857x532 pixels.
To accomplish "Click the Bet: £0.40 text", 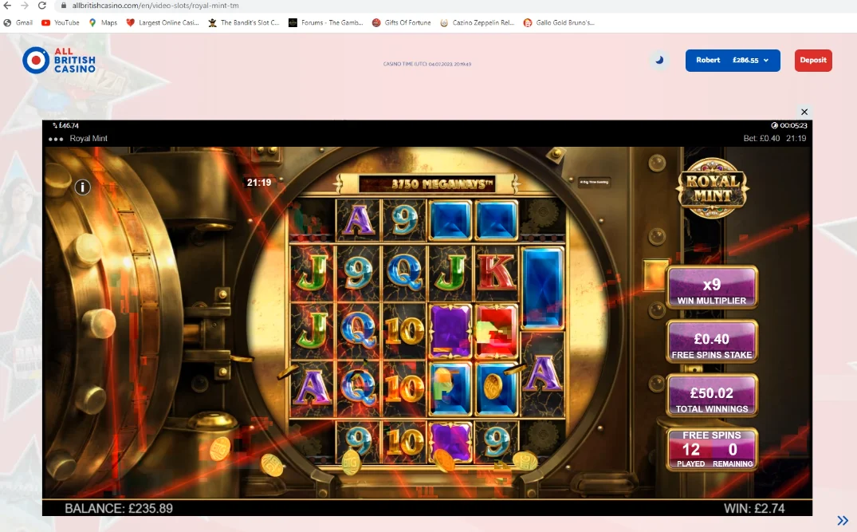I will 761,138.
